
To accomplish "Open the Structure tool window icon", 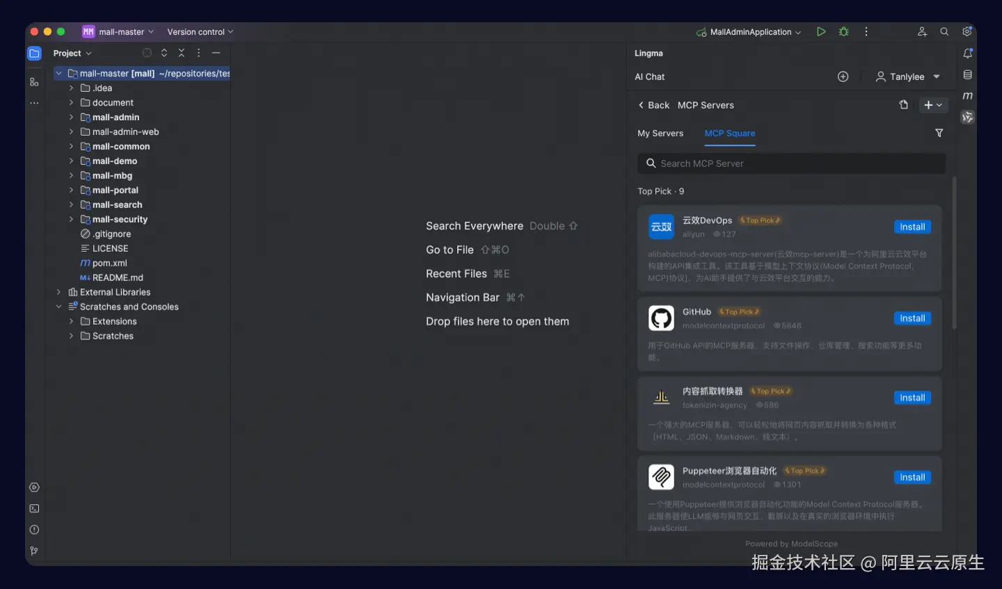I will [34, 82].
